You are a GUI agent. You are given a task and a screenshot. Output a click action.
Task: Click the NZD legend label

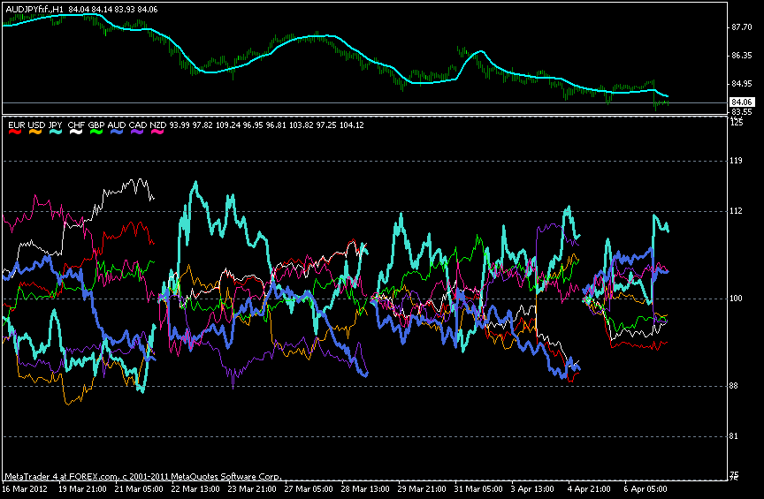click(x=158, y=125)
